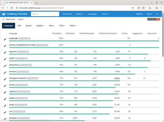Bookmark this page with the star icon
This screenshot has width=164, height=122.
click(x=133, y=8)
